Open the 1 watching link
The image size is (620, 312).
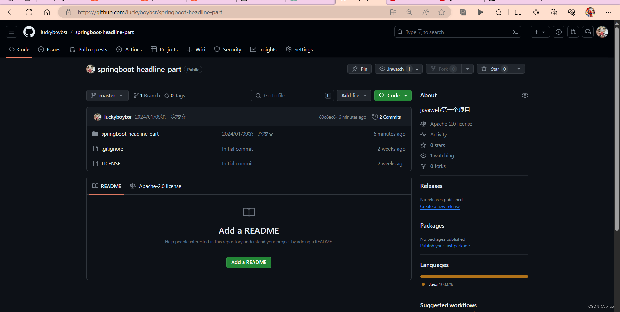point(442,155)
